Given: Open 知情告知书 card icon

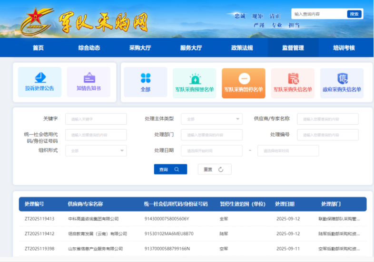Looking at the screenshot, I should tap(89, 77).
